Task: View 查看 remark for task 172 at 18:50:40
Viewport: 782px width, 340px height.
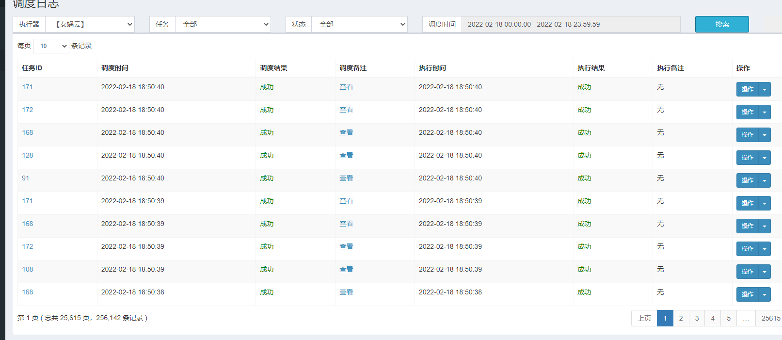Action: point(346,110)
